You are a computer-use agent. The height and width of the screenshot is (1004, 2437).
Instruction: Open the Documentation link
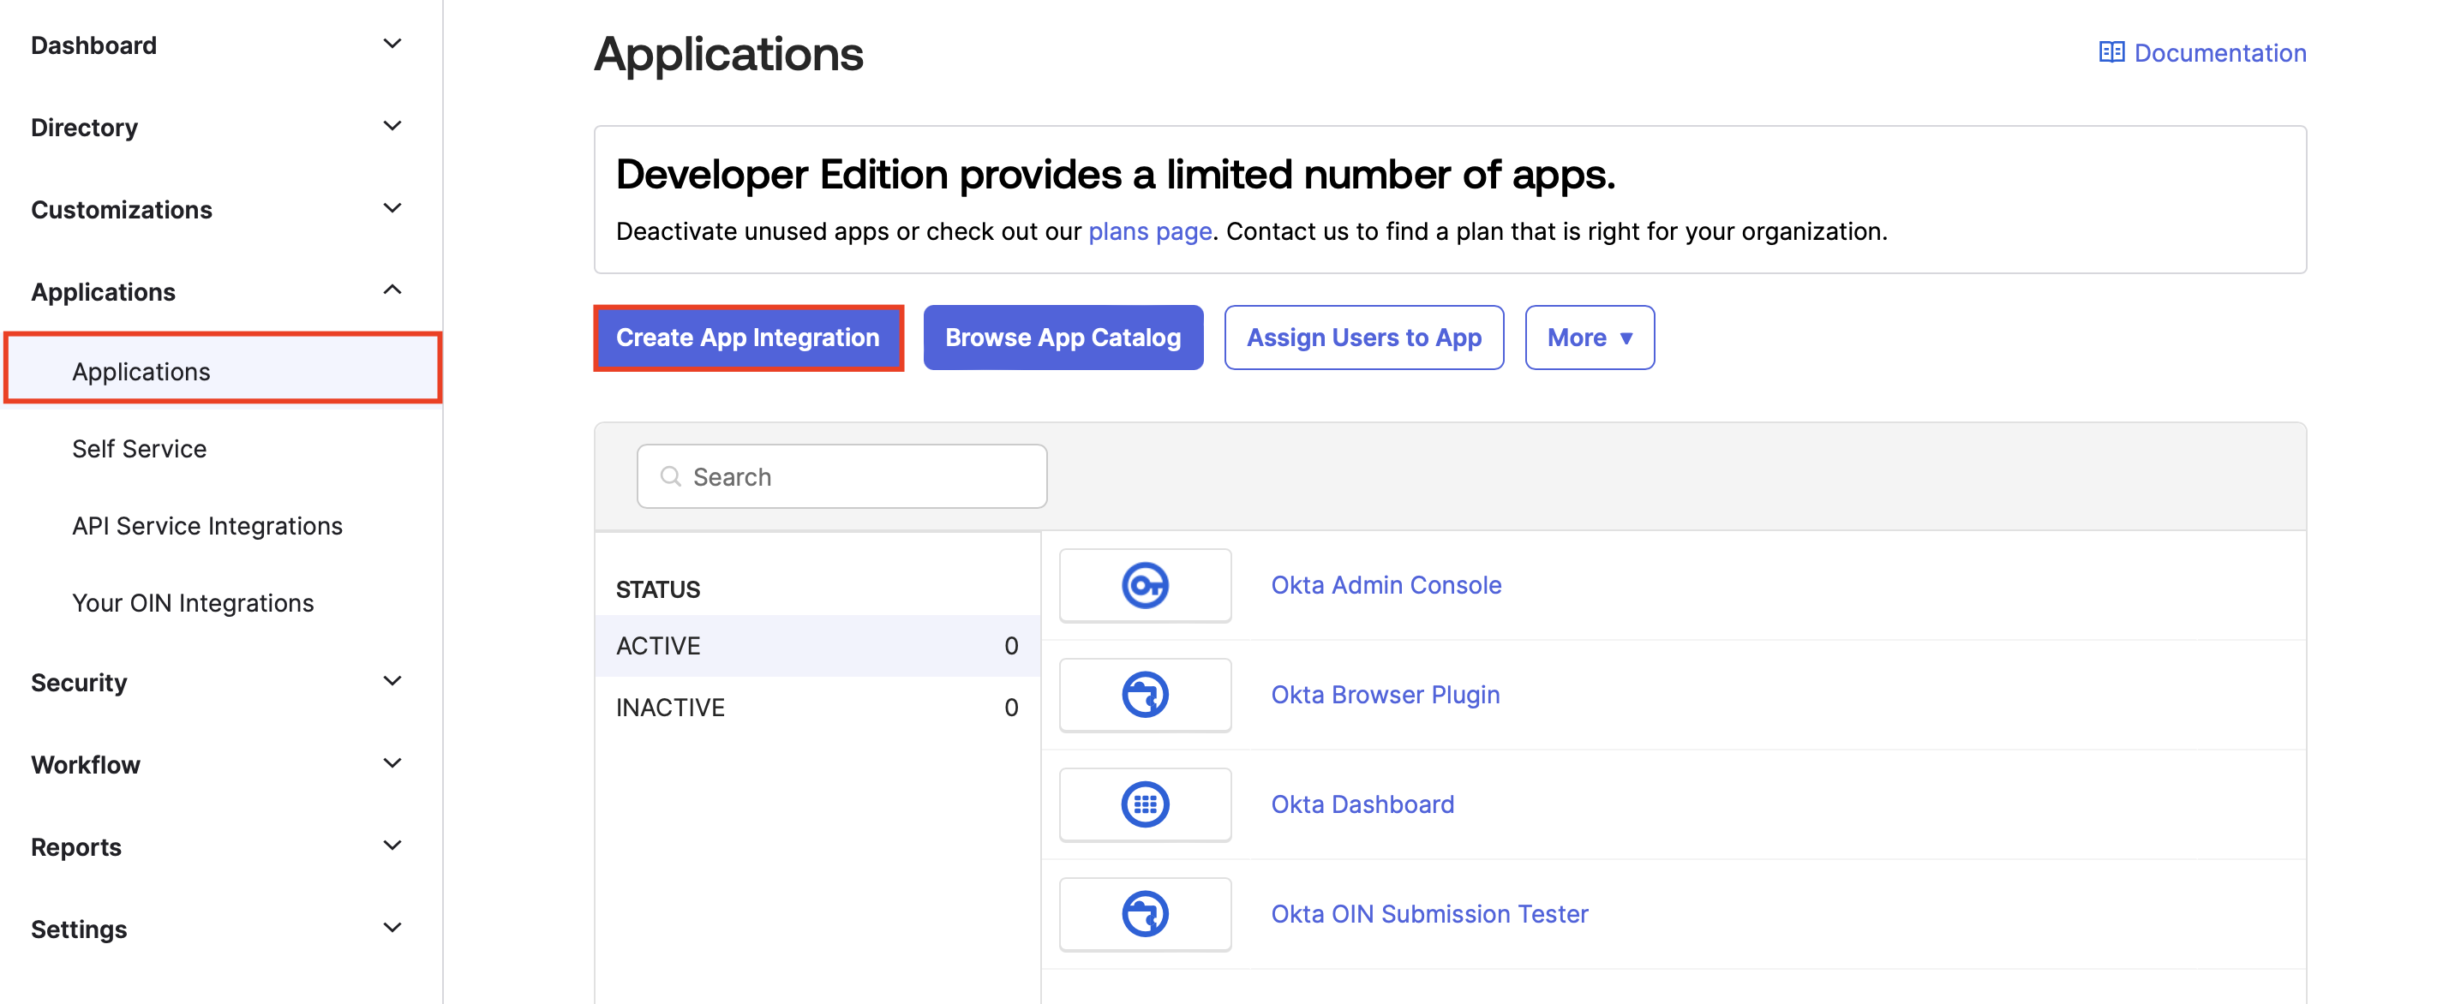[2202, 52]
